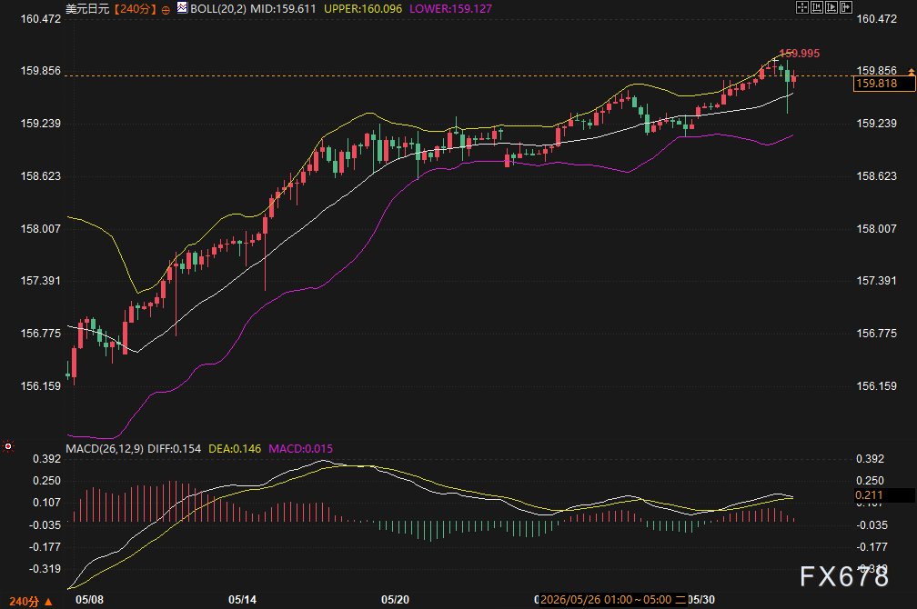Click the scale-axis reset icon in top toolbar

click(x=816, y=7)
